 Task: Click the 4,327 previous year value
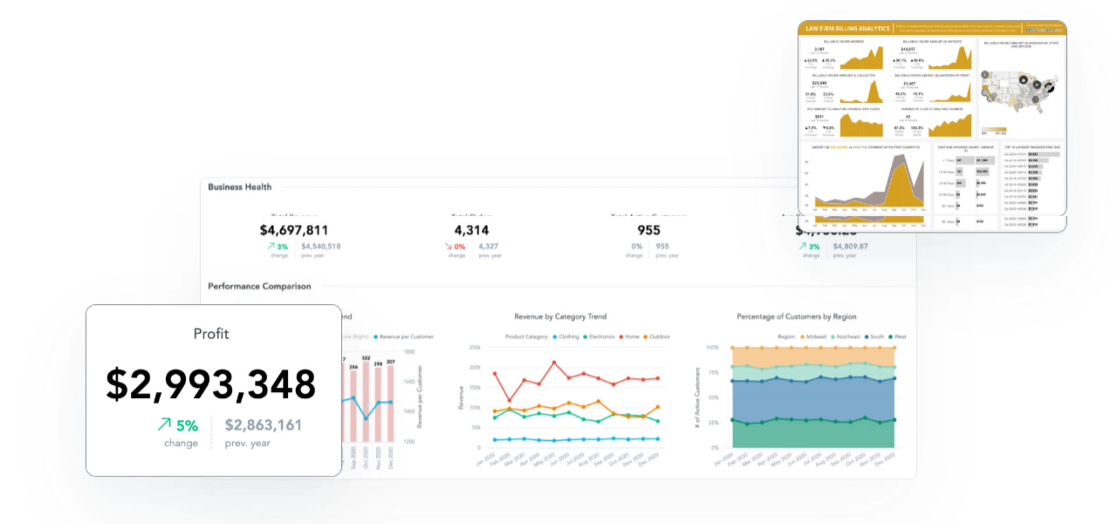click(x=488, y=246)
